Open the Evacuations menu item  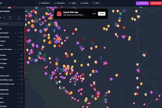tap(59, 3)
